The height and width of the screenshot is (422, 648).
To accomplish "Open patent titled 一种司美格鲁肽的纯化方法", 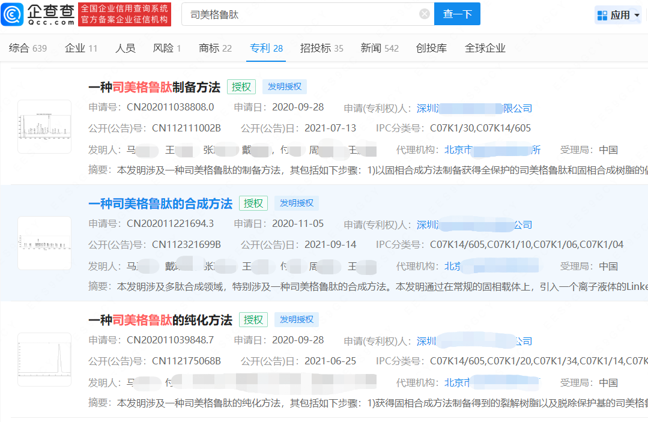I will tap(160, 320).
